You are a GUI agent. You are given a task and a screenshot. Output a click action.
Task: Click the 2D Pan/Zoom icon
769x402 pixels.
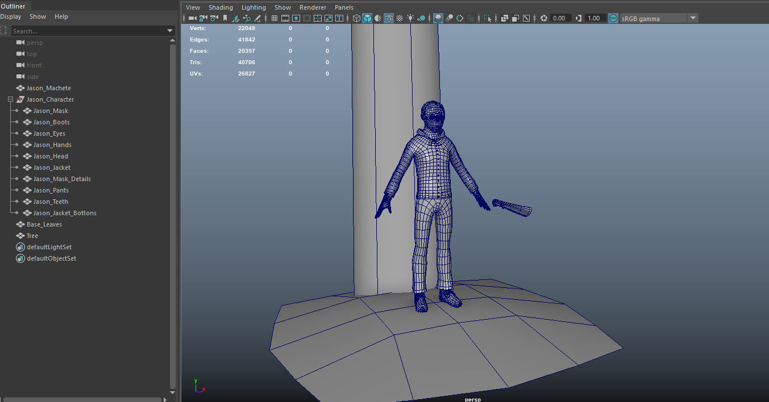(247, 18)
